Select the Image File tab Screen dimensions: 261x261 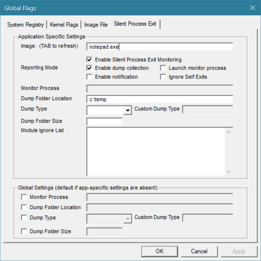tap(96, 25)
